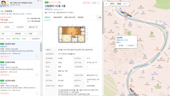Bookmark the second 신림현대 102동 listing card

pyautogui.click(x=37, y=75)
